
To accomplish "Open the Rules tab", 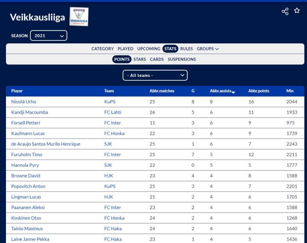I will click(186, 49).
